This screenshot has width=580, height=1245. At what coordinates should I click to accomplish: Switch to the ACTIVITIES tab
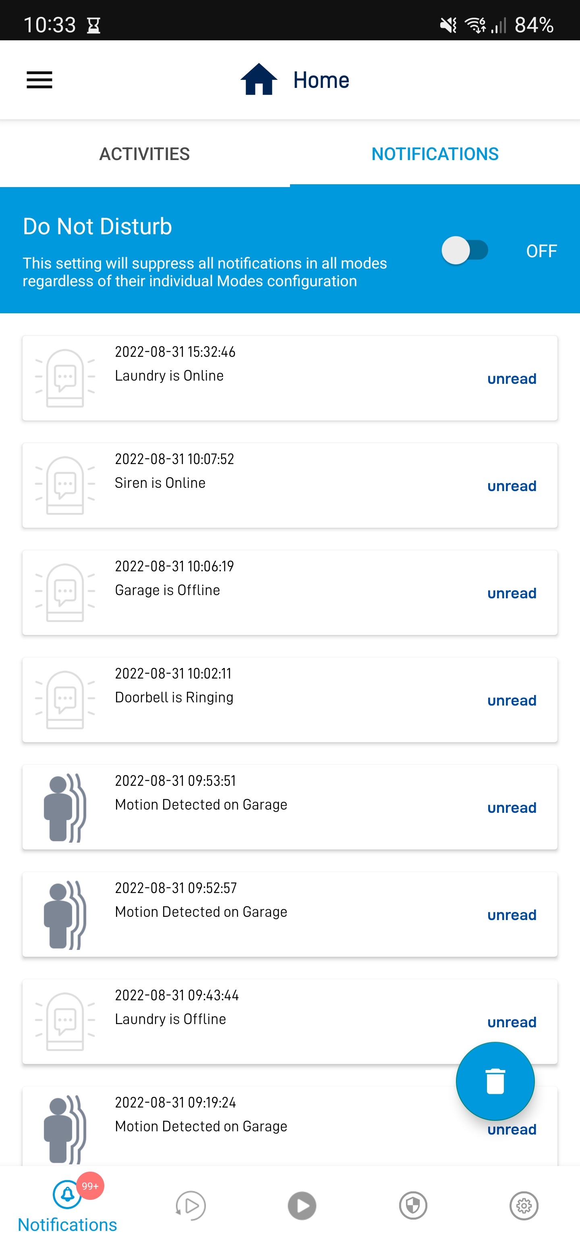[x=145, y=154]
